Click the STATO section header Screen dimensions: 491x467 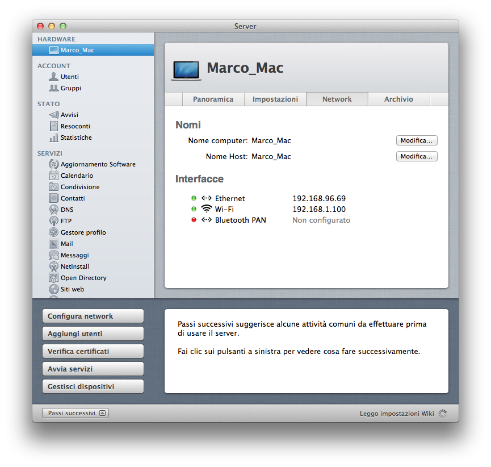pyautogui.click(x=49, y=104)
